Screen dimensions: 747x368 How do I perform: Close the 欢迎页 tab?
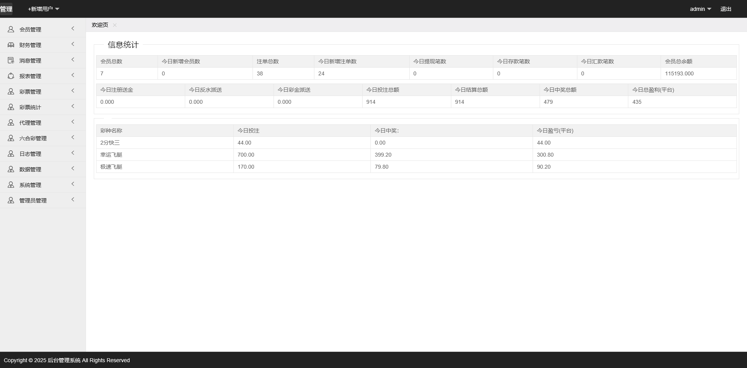point(115,25)
